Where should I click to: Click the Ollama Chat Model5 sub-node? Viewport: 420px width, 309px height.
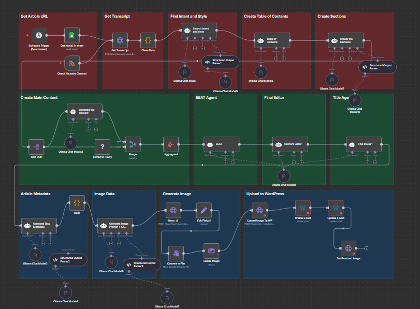166,298
